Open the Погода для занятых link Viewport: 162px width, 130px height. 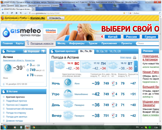17,117
